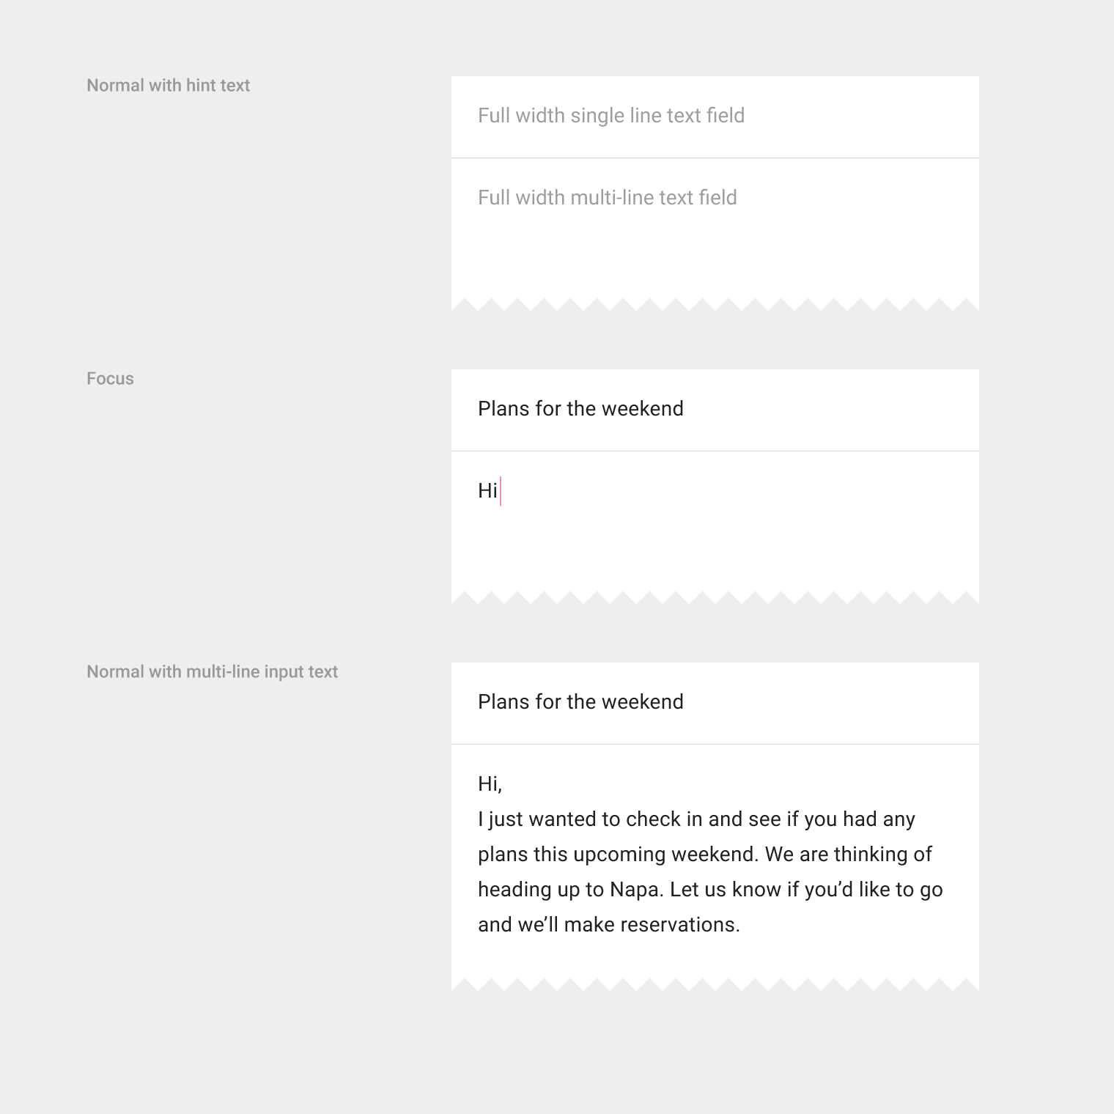Click the hint text 'Full width multi-line text field'
The image size is (1114, 1114).
click(607, 196)
